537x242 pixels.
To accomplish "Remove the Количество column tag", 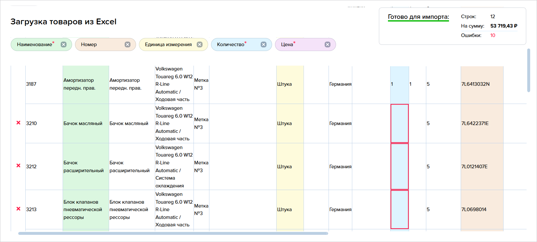I will [264, 45].
